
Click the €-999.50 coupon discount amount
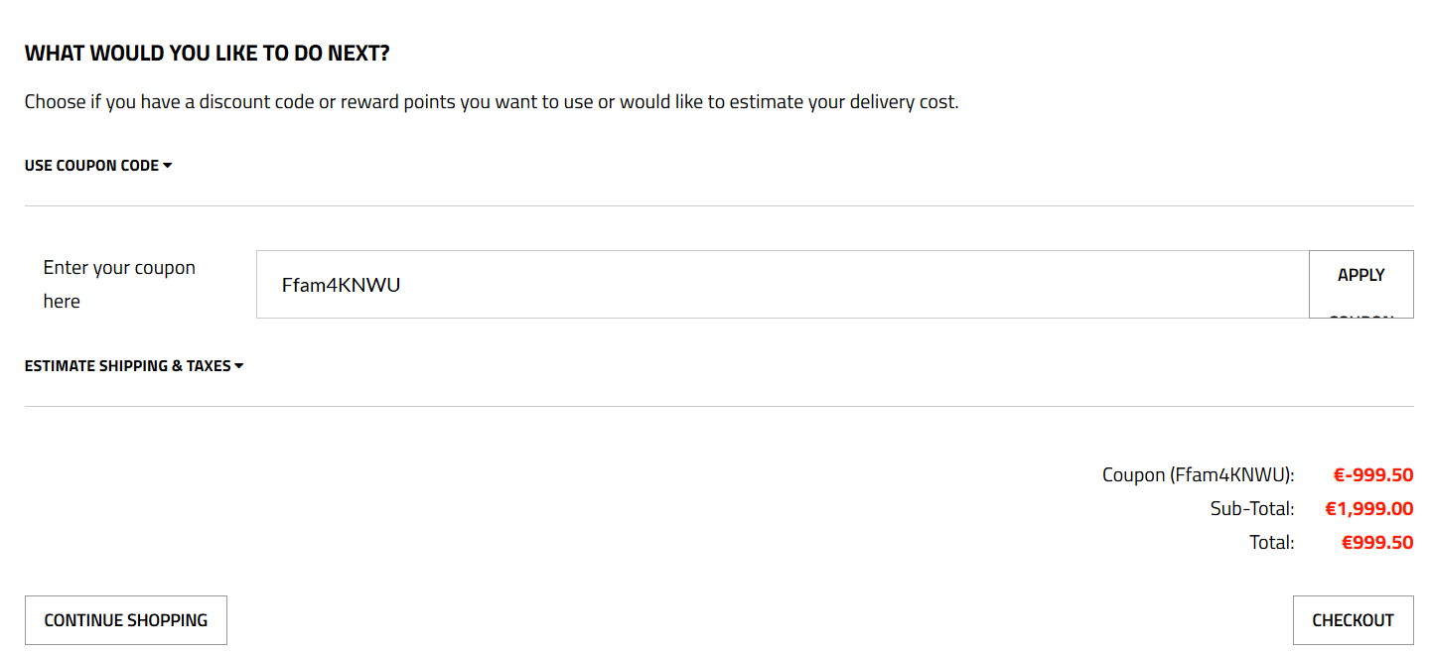pos(1372,475)
